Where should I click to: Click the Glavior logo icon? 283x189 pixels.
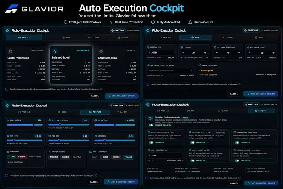pyautogui.click(x=11, y=9)
